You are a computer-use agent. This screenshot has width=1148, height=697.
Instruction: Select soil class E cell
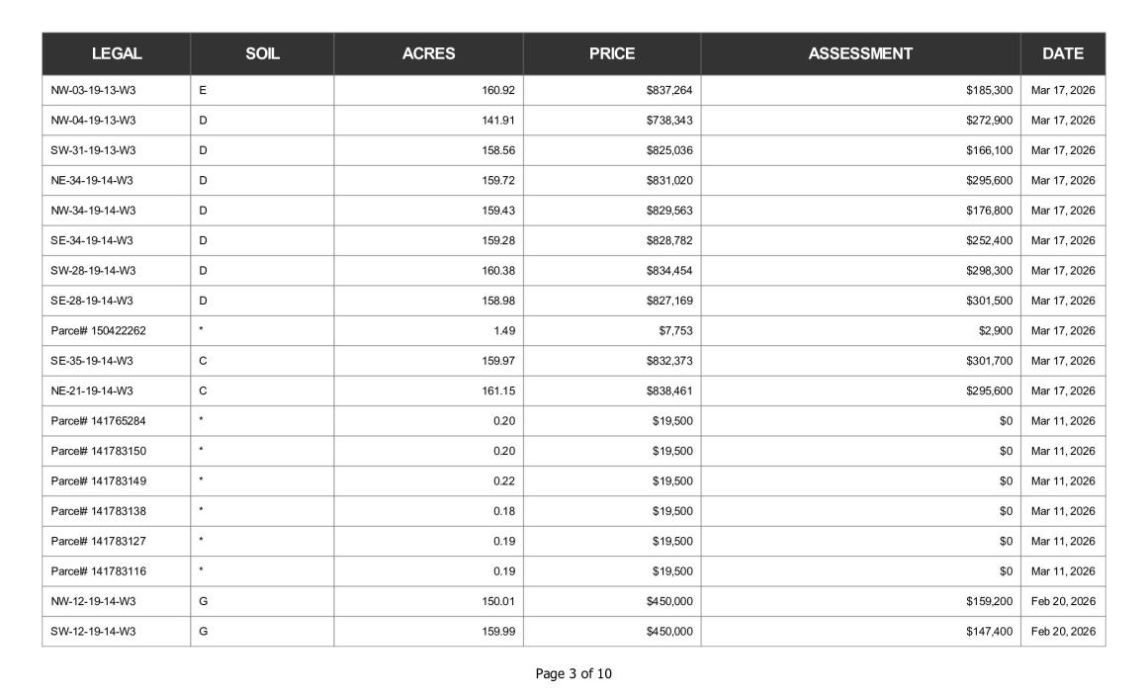pyautogui.click(x=203, y=90)
